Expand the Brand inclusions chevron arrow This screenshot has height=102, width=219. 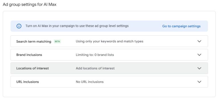[x=199, y=55]
